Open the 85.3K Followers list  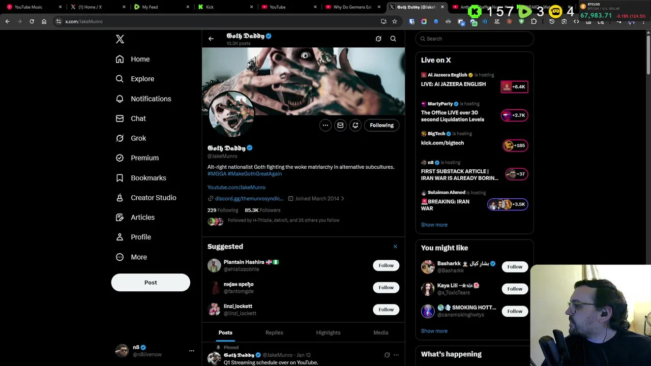(262, 210)
